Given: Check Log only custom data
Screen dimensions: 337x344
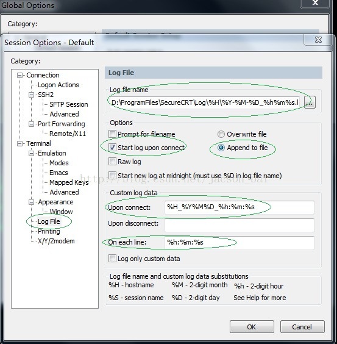Looking at the screenshot, I should 112,259.
